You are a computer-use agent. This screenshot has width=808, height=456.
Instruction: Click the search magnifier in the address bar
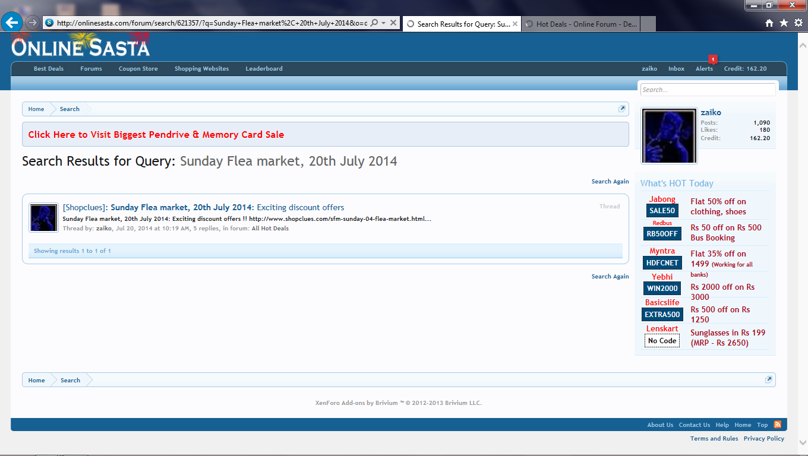pos(374,23)
